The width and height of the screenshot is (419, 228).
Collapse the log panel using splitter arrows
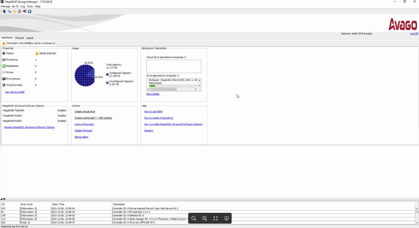(x=3, y=199)
